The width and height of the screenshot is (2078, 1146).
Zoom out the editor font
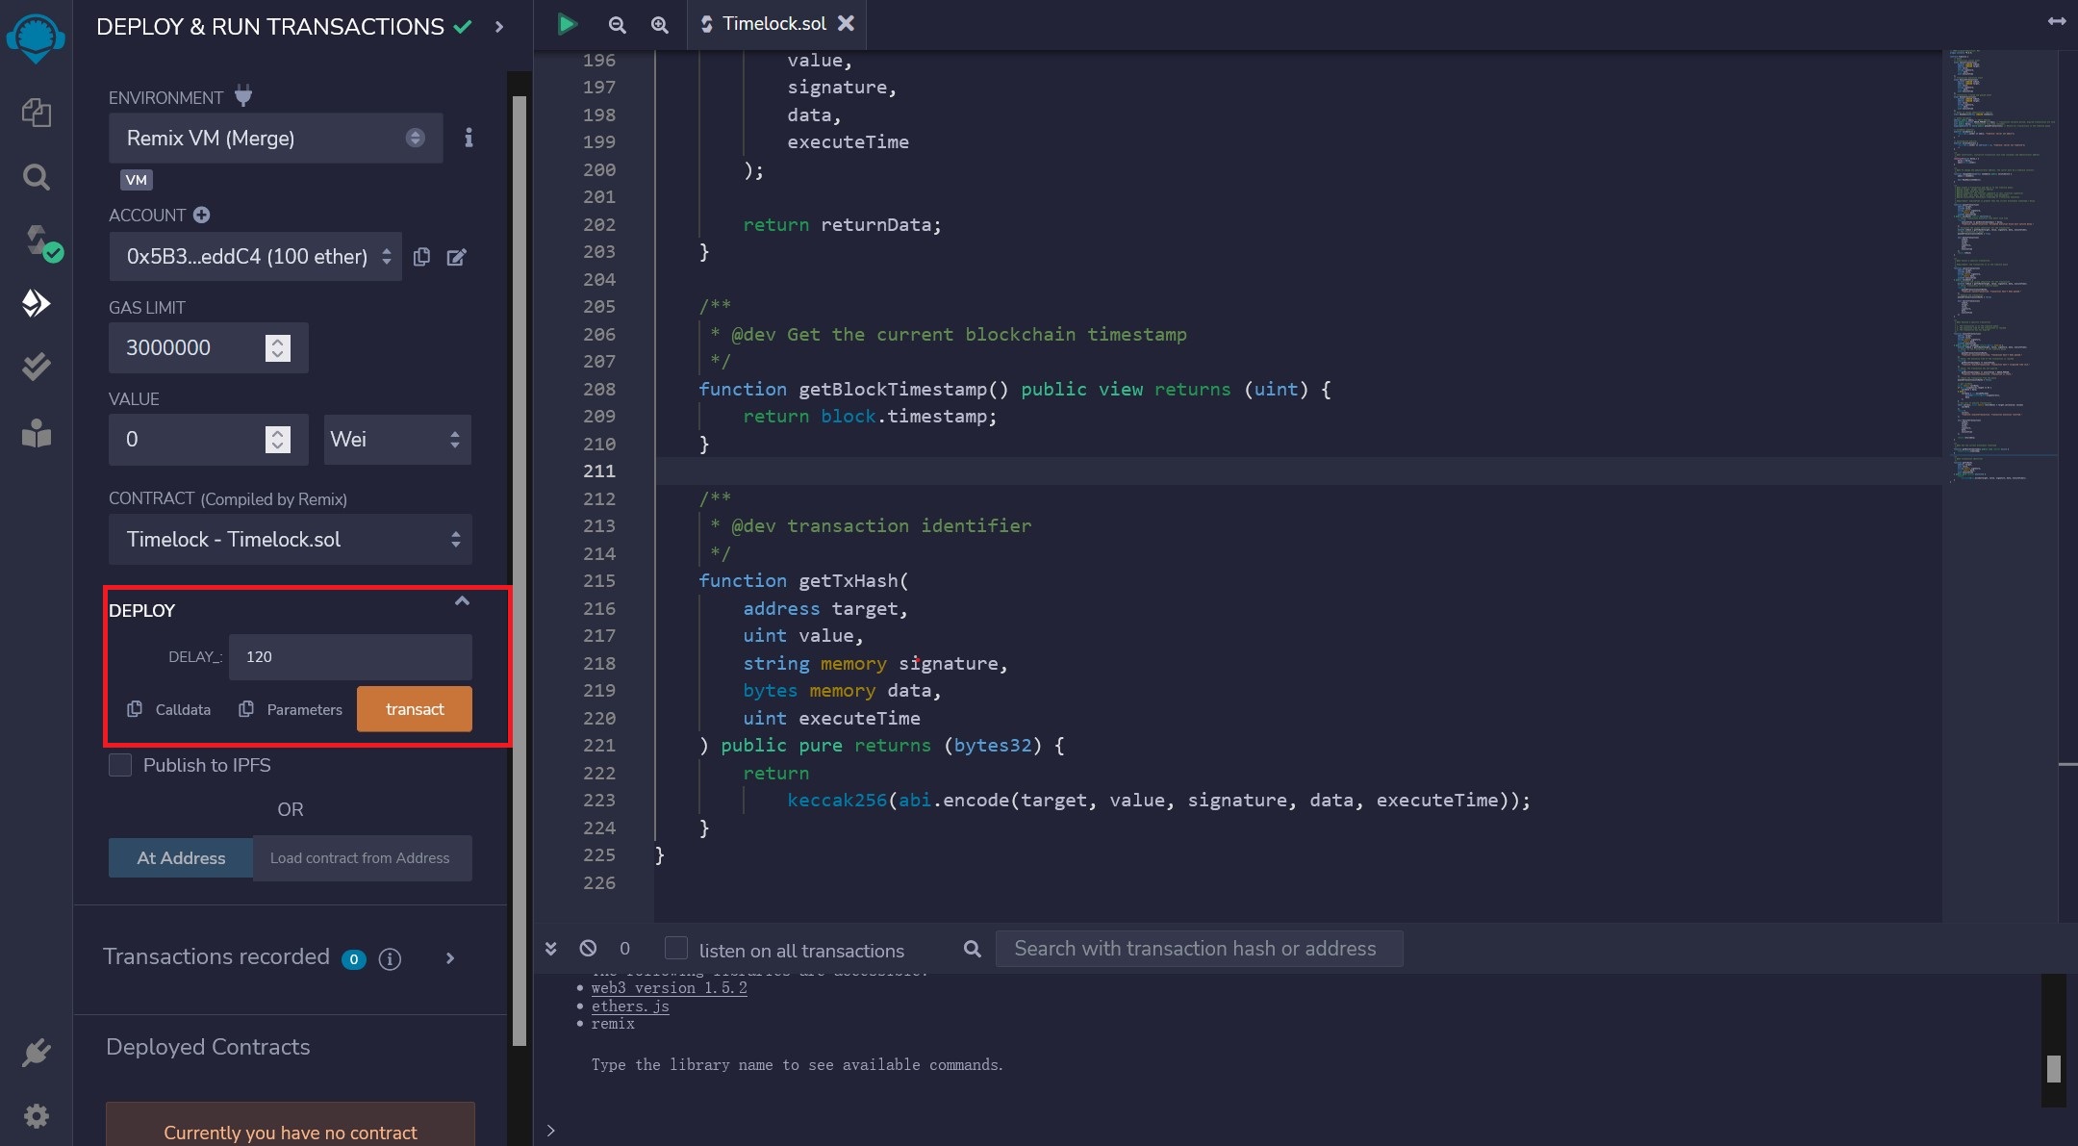(617, 25)
